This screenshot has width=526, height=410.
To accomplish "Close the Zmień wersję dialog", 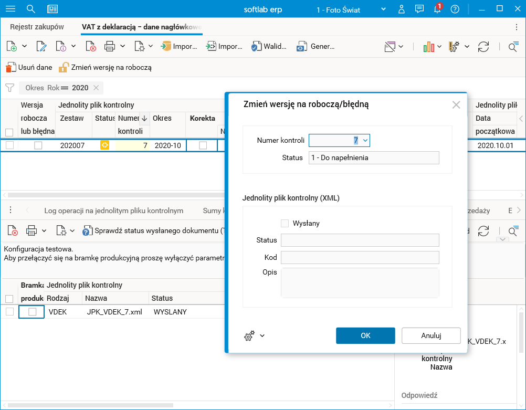I will (456, 105).
